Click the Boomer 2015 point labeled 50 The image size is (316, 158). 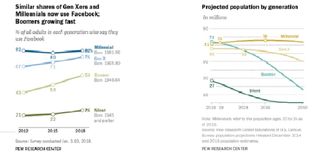[53, 85]
